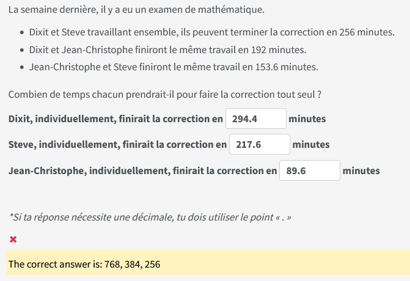Click Steve's answer field containing 217.6

[x=259, y=145]
